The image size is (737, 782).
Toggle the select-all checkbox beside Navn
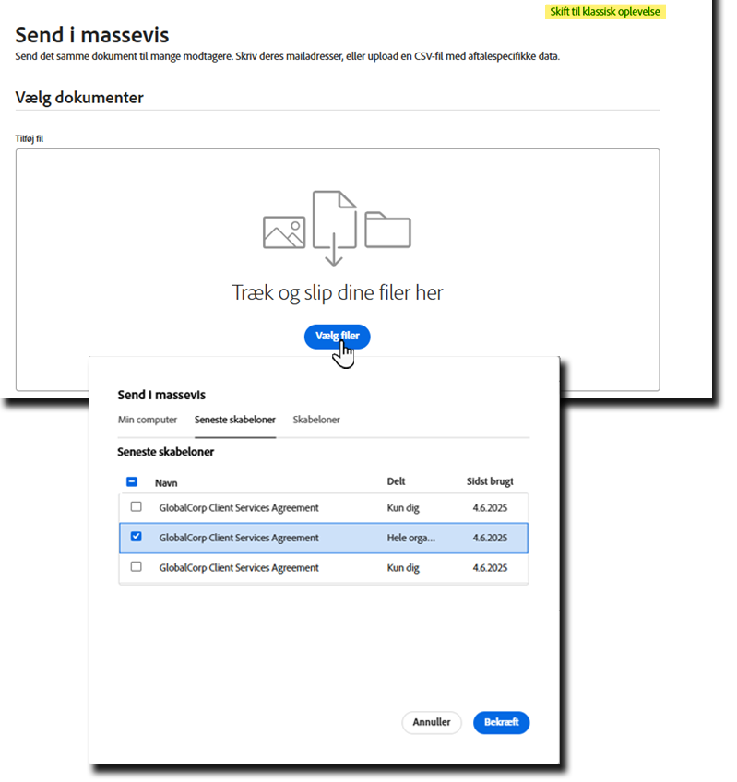click(x=132, y=481)
